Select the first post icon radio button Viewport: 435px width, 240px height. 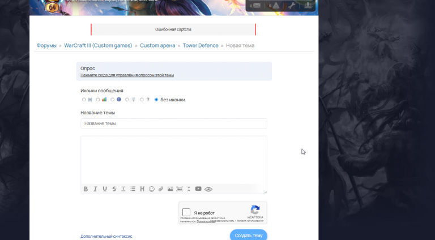pos(84,100)
